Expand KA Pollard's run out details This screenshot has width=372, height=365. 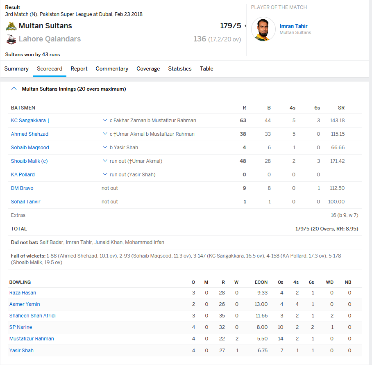105,175
